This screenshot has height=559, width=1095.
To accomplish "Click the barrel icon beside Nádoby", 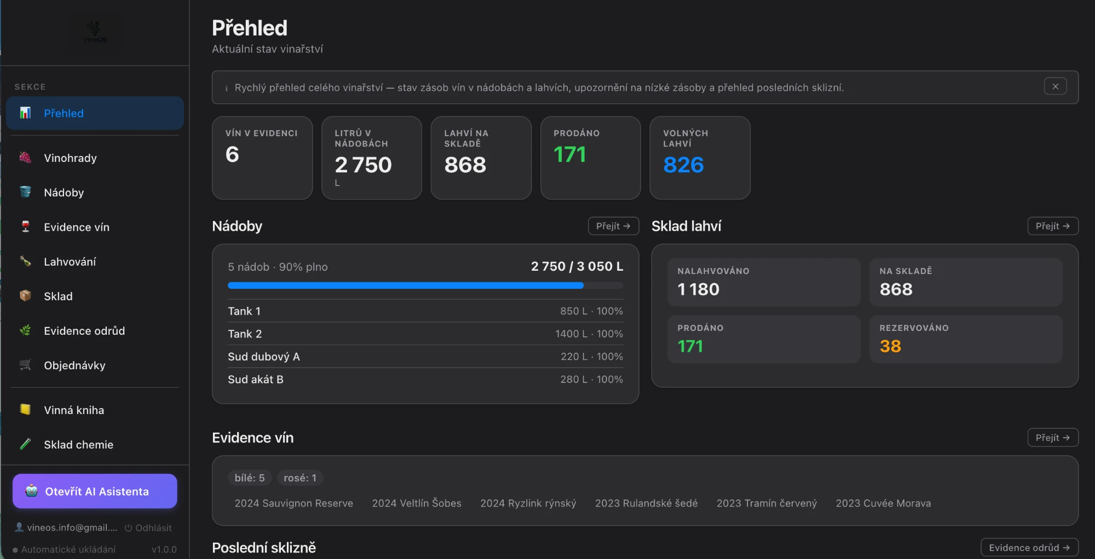I will [x=25, y=192].
